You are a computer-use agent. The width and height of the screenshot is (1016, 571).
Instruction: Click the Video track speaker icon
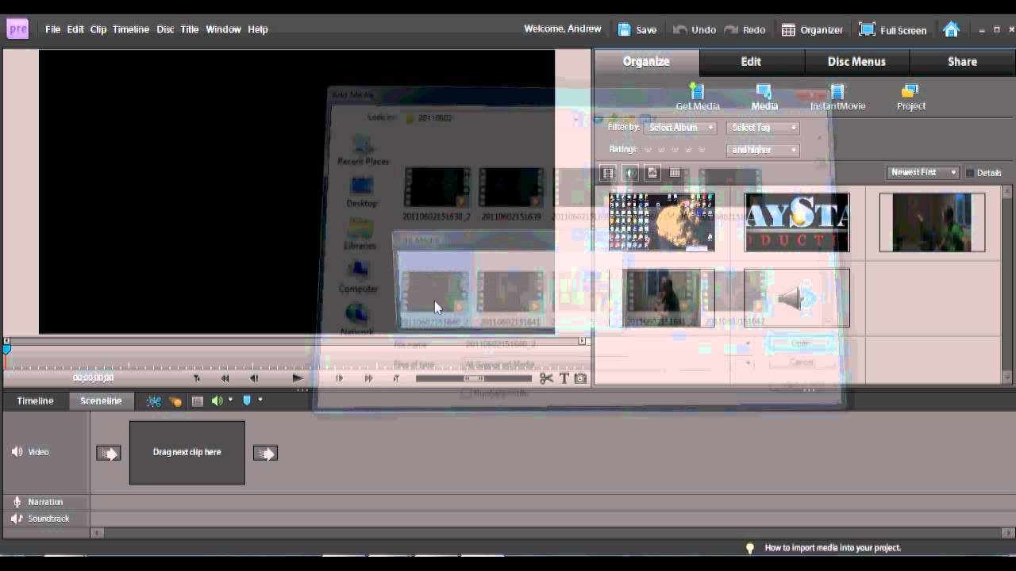[x=17, y=452]
